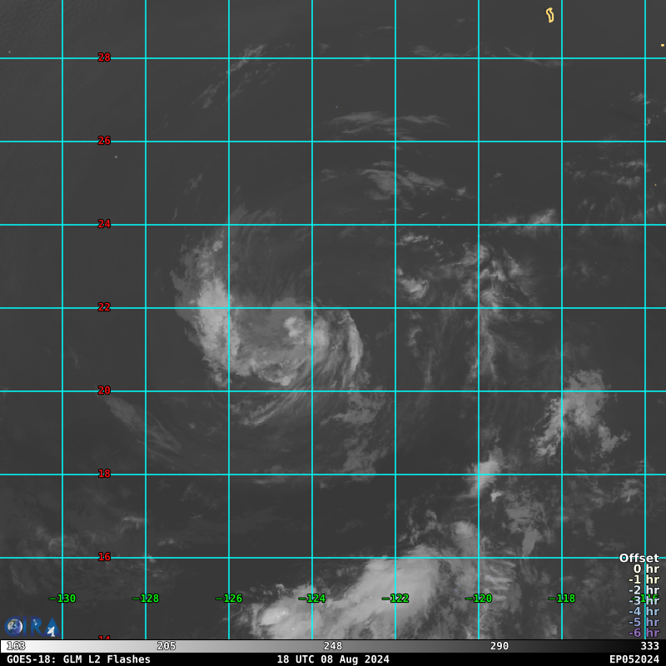The width and height of the screenshot is (666, 666).
Task: Click colorbar value 290
Action: click(x=499, y=646)
